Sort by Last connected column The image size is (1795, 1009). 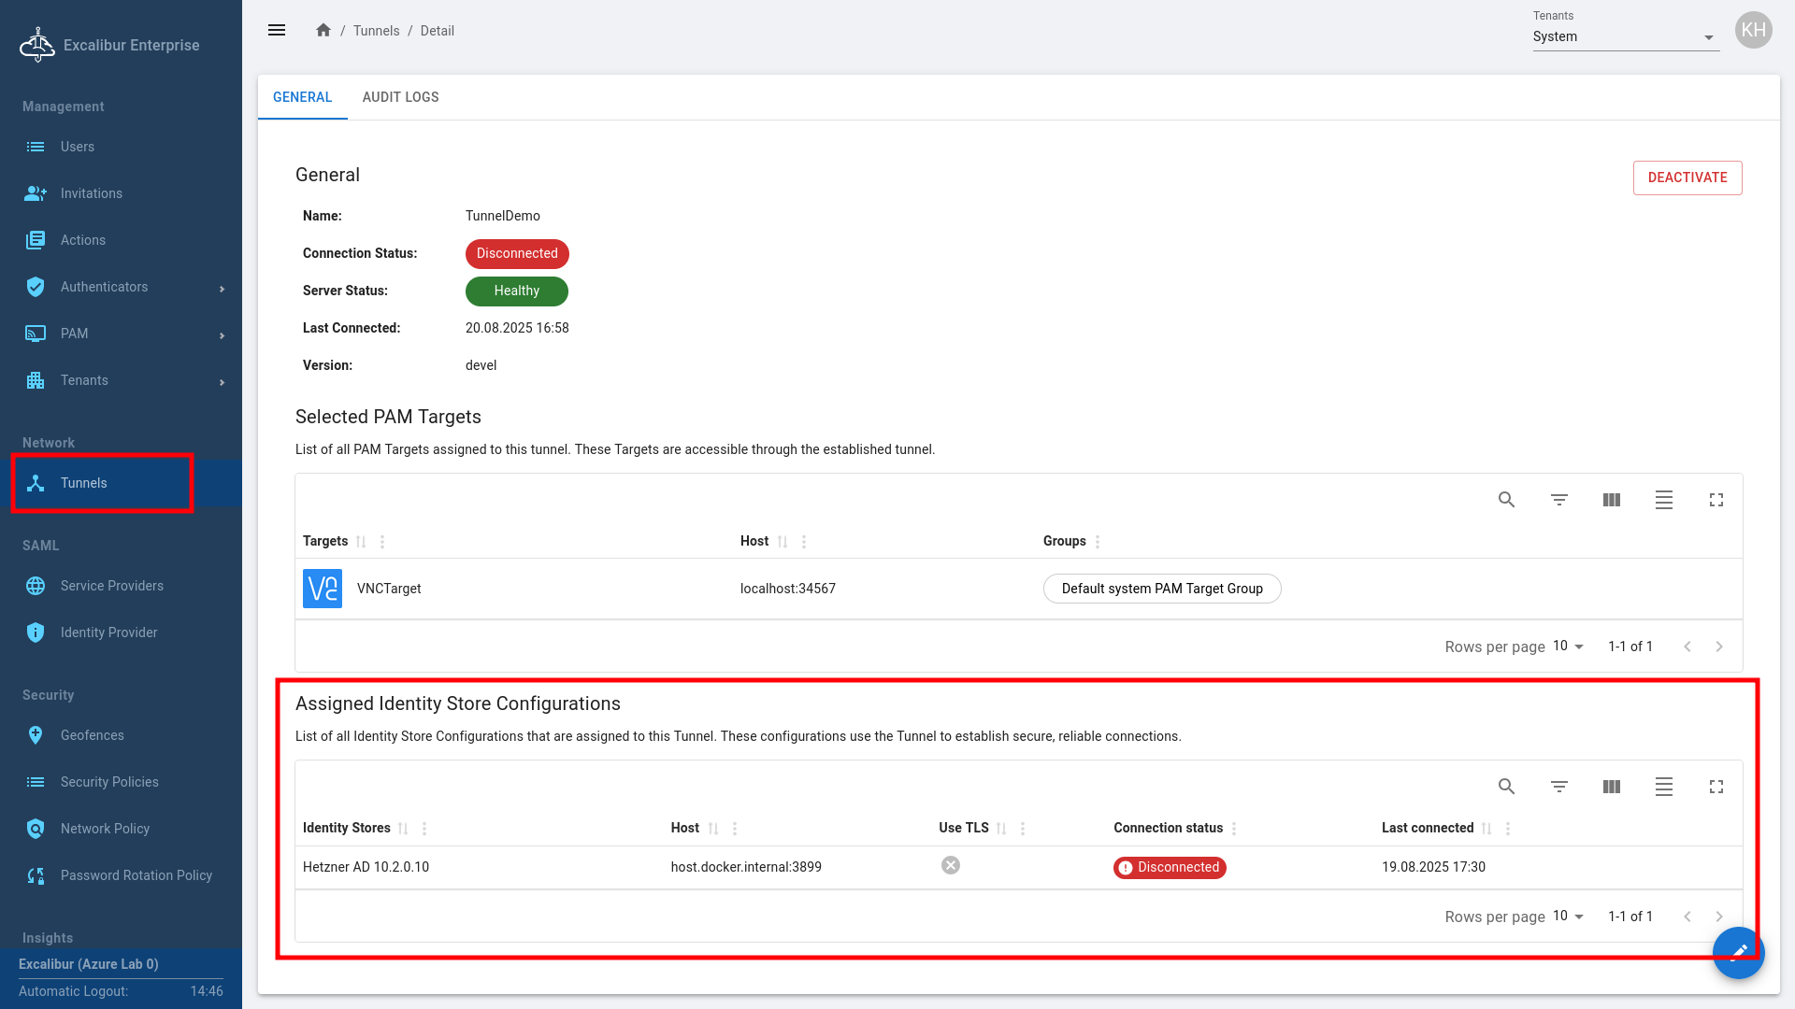click(1486, 829)
